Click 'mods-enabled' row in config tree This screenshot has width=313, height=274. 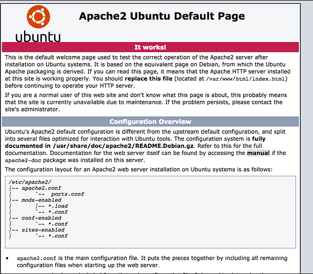[42, 200]
